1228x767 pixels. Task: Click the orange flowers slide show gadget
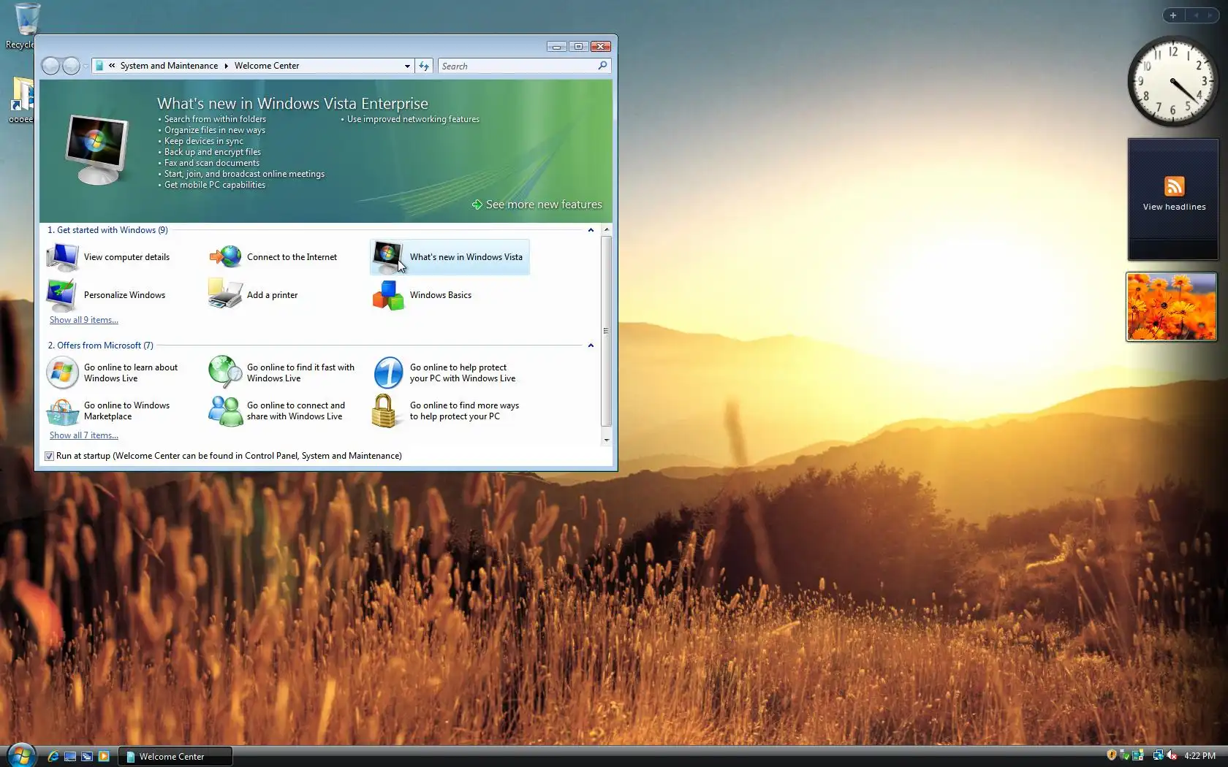point(1172,307)
